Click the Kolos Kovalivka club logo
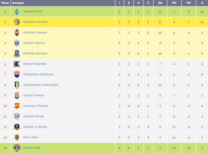208x153 pixels. pos(17,64)
